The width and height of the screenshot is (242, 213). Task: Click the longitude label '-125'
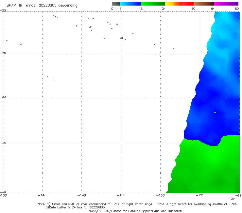pyautogui.click(x=200, y=195)
